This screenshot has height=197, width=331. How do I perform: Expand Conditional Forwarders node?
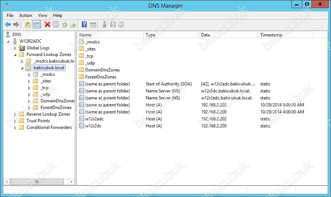[x=15, y=128]
